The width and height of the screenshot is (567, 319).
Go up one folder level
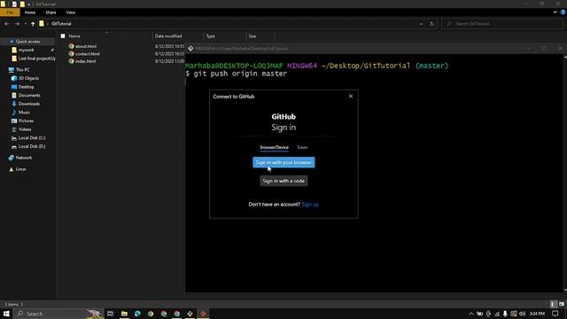pyautogui.click(x=33, y=24)
